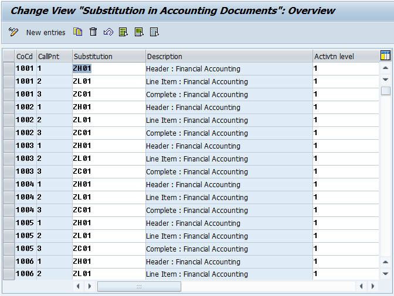The image size is (394, 296).
Task: Click the bottom page-up scroll arrow
Action: coord(385,262)
